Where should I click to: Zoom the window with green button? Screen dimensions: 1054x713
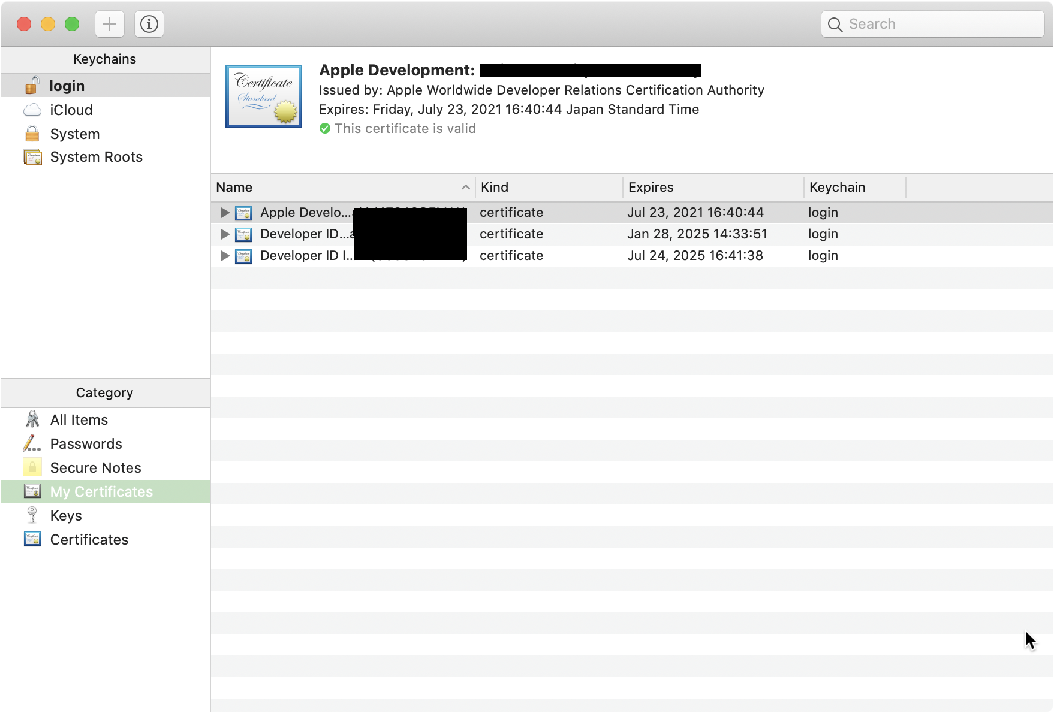pos(72,24)
